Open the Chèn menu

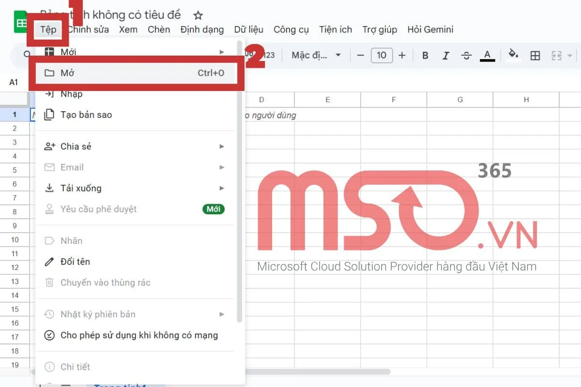point(159,30)
